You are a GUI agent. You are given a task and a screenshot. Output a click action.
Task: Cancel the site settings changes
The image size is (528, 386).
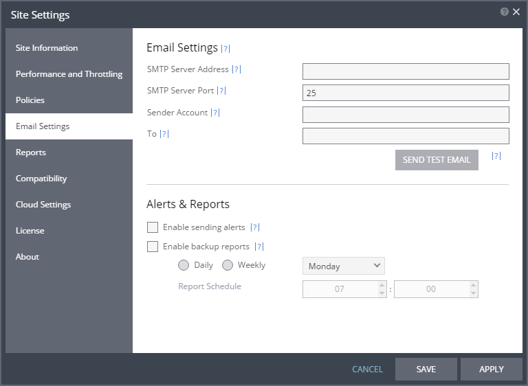pos(367,370)
